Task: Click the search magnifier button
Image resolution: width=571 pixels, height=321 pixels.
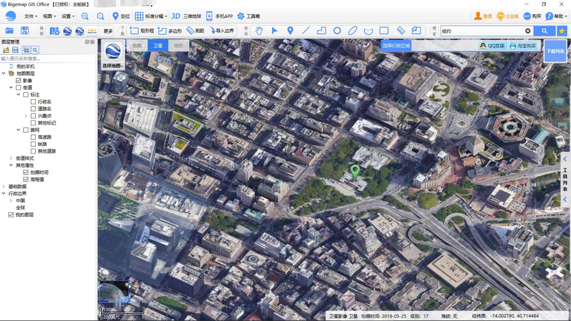Action: (x=545, y=31)
